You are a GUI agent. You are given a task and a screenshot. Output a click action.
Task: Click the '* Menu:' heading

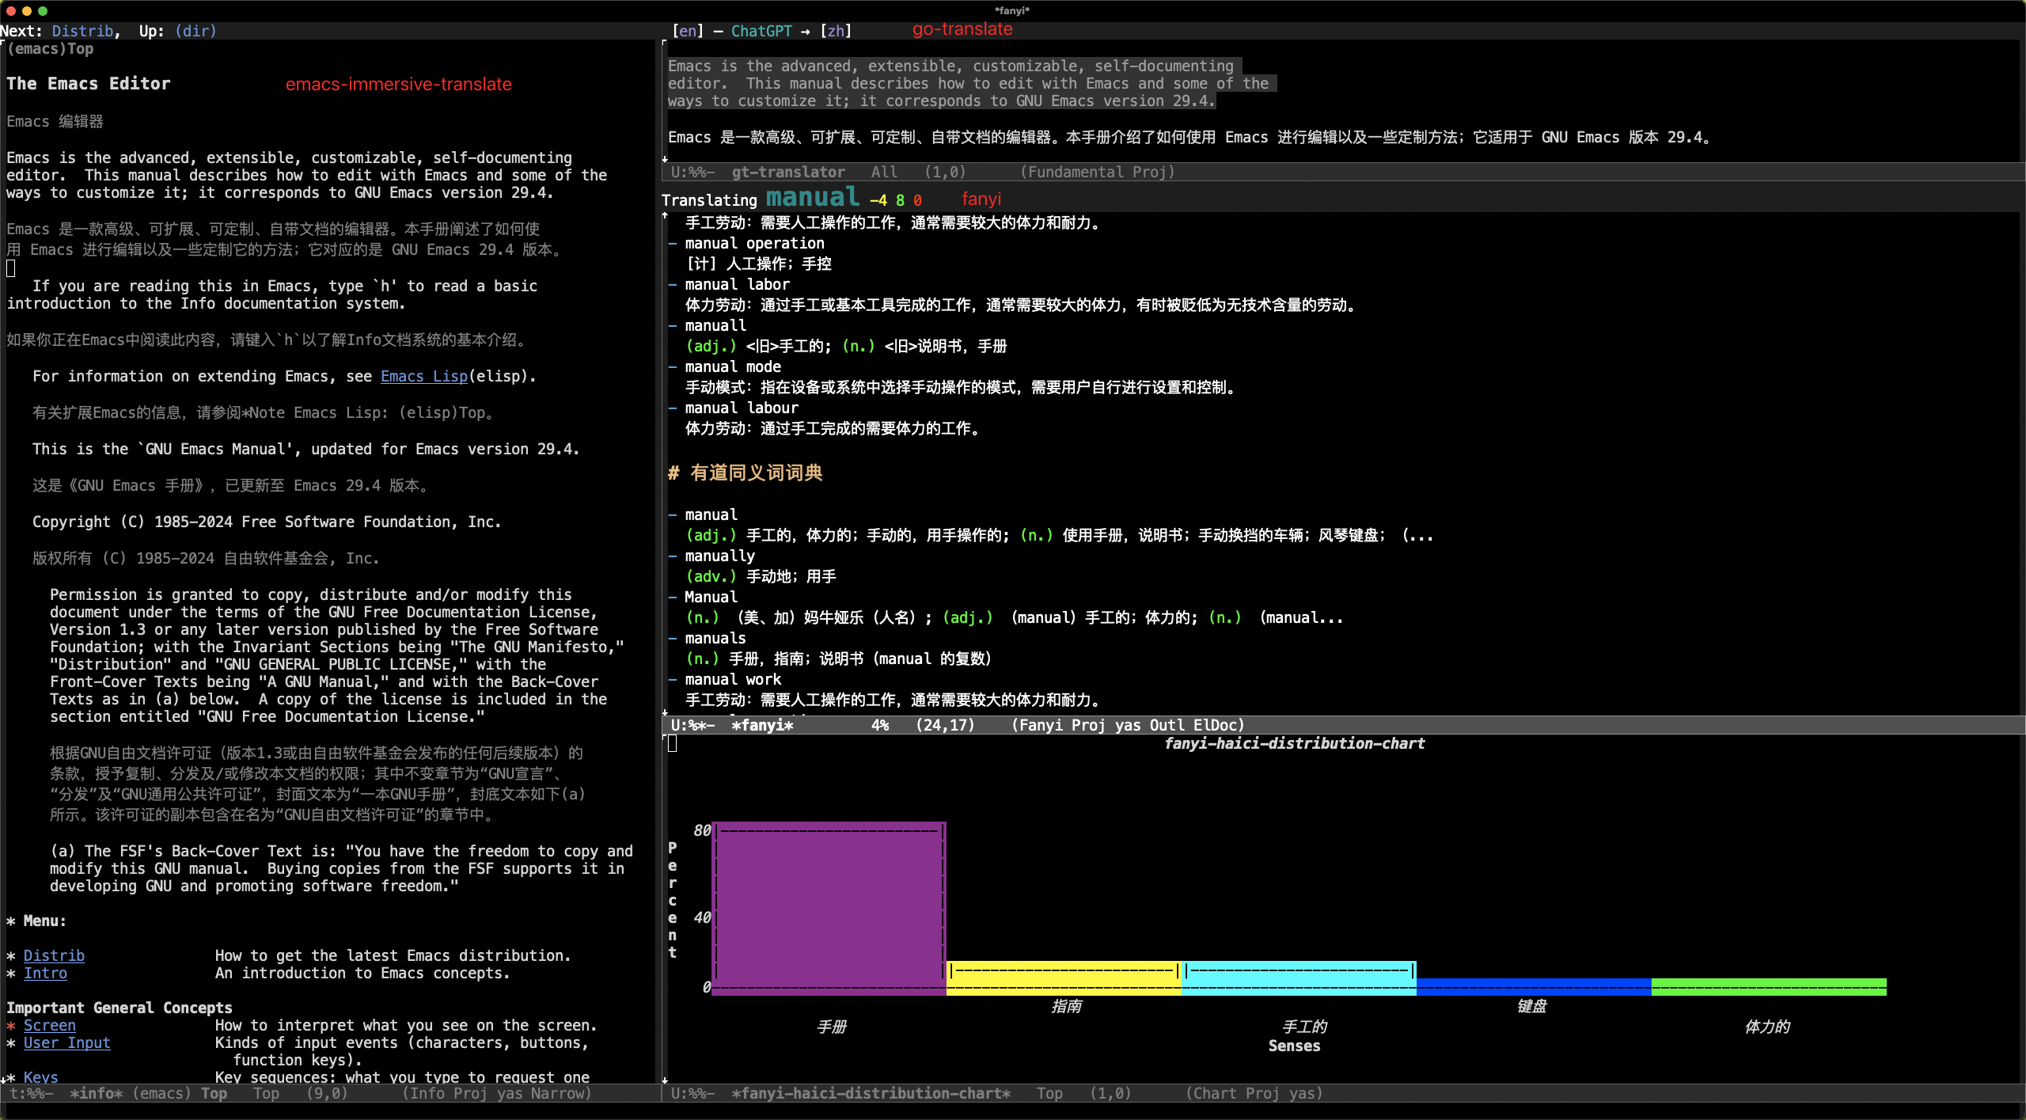tap(36, 921)
